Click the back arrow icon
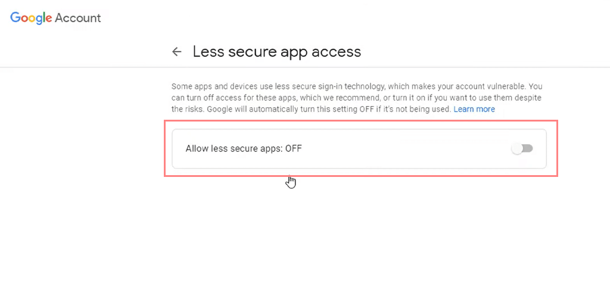Screen dimensions: 610x305 [176, 52]
